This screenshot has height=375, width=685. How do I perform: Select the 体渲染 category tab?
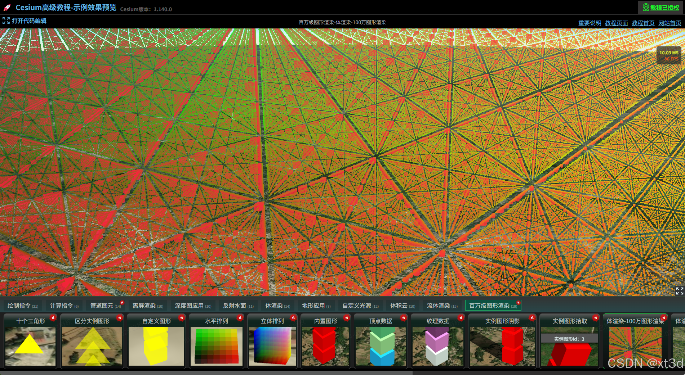tap(278, 306)
